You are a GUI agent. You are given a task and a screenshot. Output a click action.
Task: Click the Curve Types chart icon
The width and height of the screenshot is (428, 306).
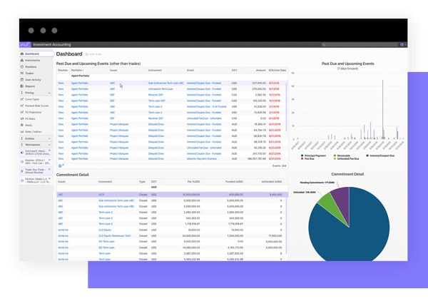[21, 99]
